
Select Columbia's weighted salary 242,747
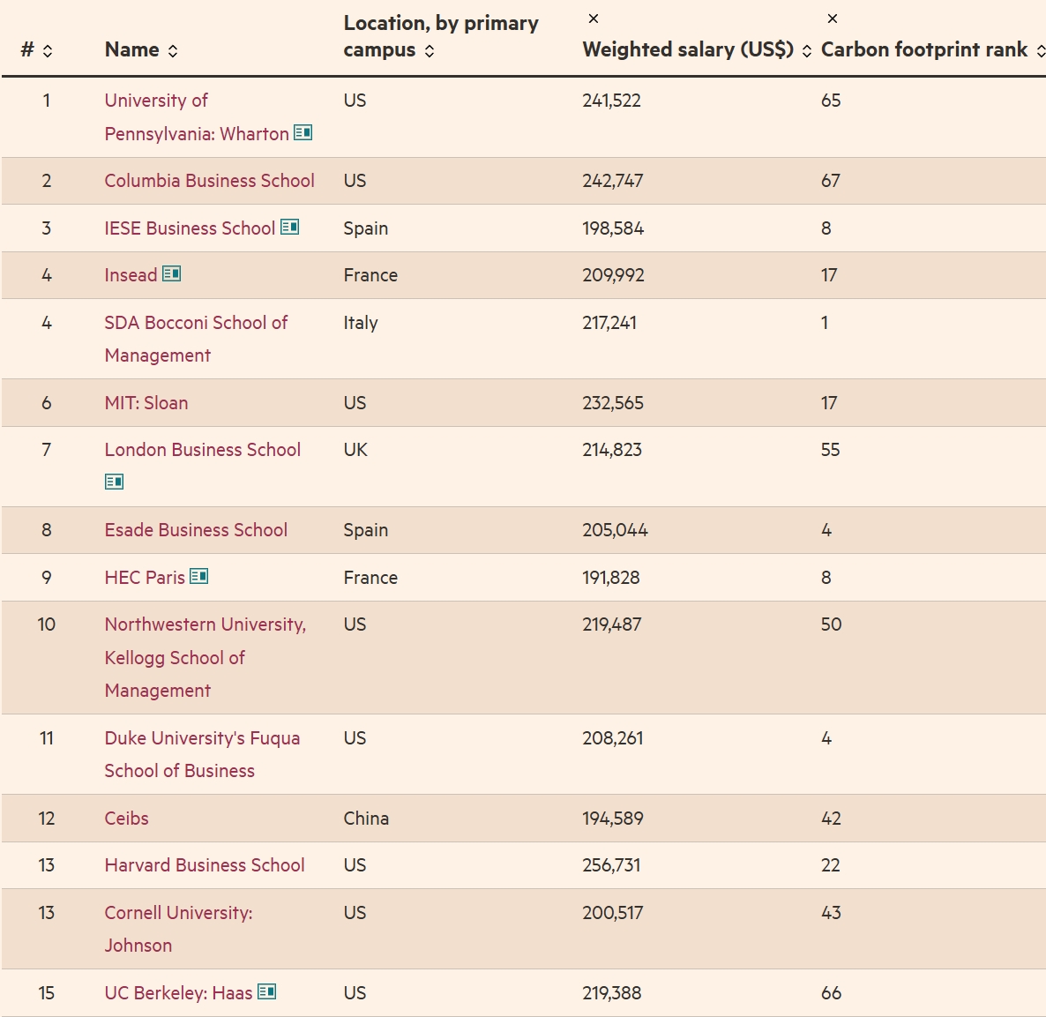(612, 181)
